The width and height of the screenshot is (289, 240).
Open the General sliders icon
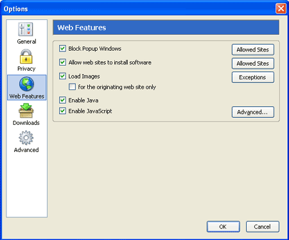pos(26,29)
